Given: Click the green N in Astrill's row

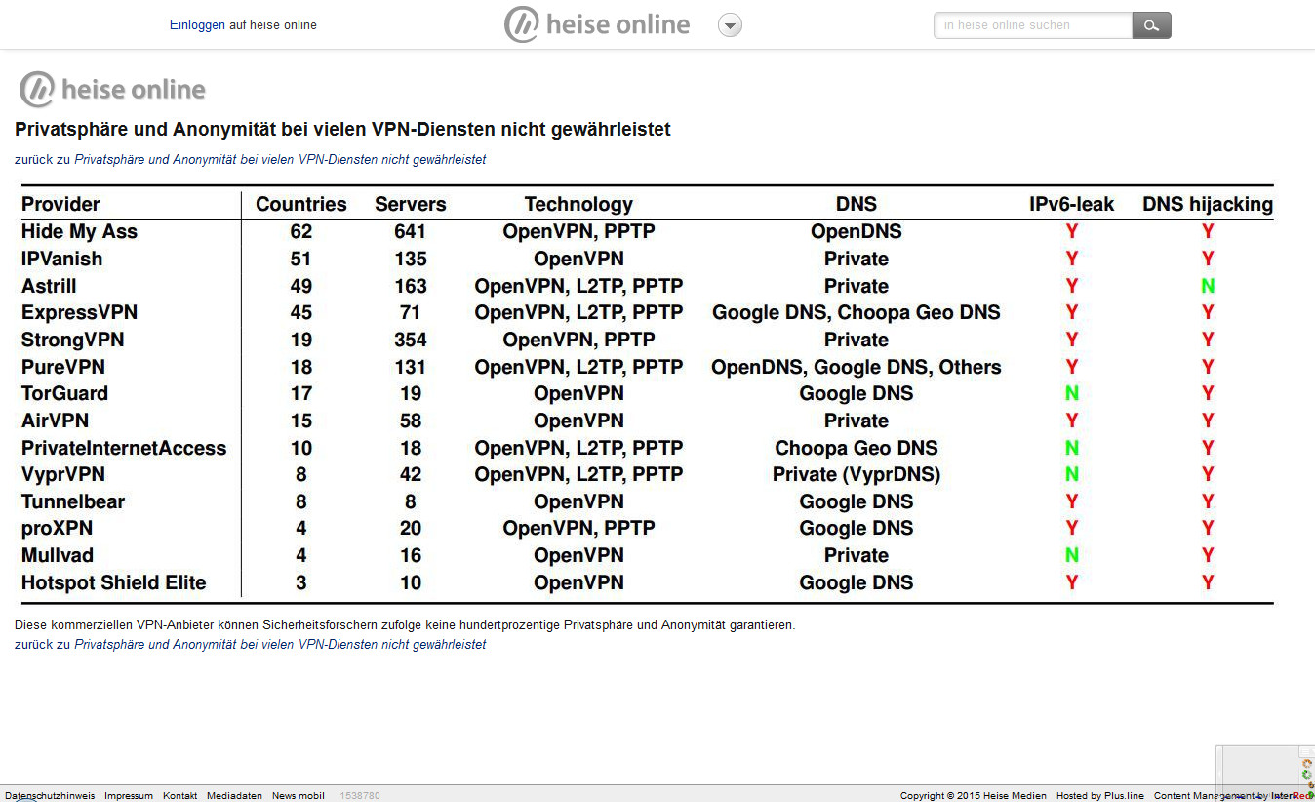Looking at the screenshot, I should click(x=1208, y=286).
